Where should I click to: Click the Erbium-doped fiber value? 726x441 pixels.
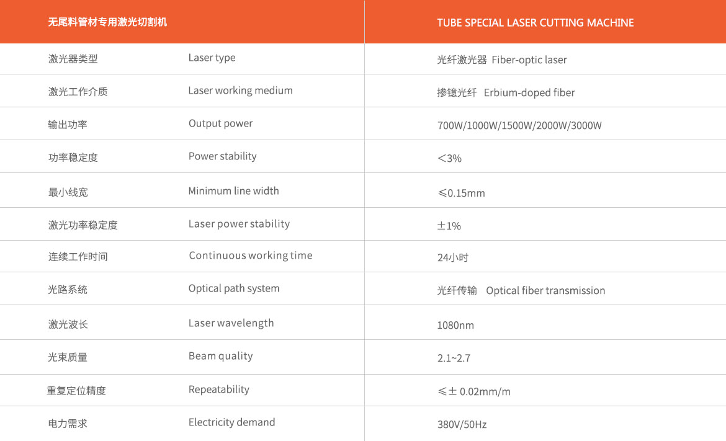point(529,92)
